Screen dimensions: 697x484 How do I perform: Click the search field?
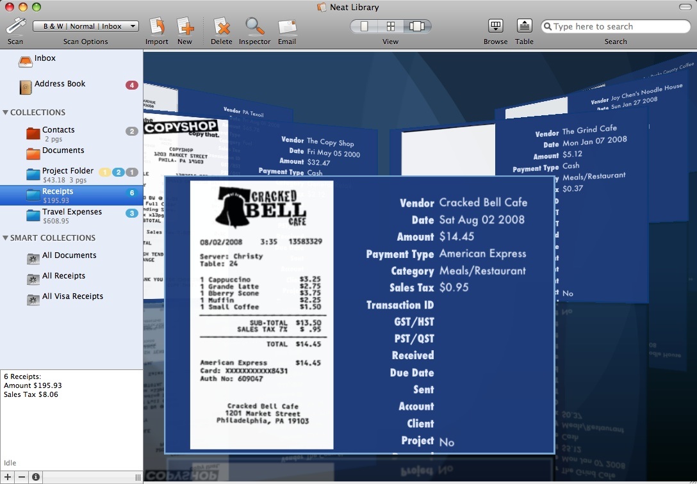click(616, 26)
